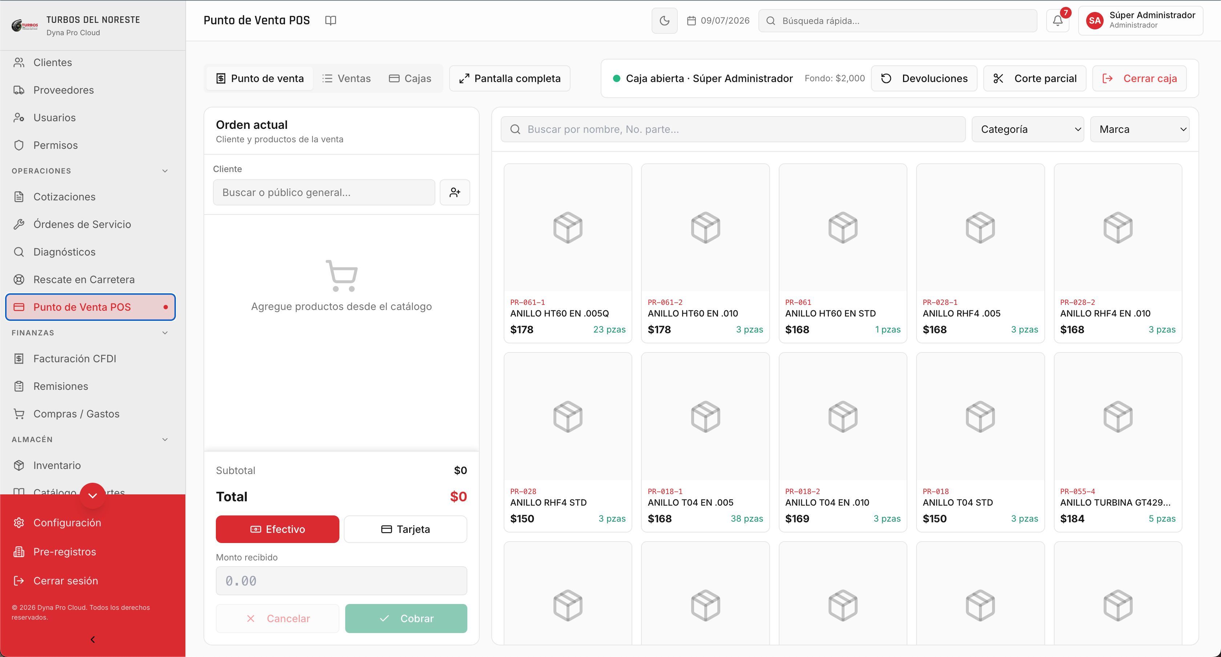
Task: Add ANILLO RHF4 STD product card
Action: 568,442
